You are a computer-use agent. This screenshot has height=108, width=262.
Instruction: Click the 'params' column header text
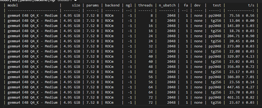point(93,5)
